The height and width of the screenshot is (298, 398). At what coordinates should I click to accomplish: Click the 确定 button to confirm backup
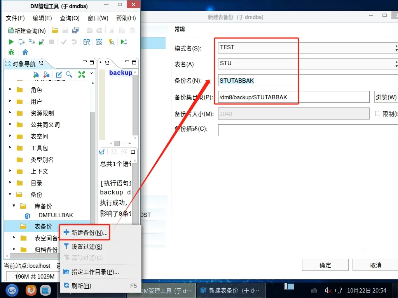coord(325,265)
